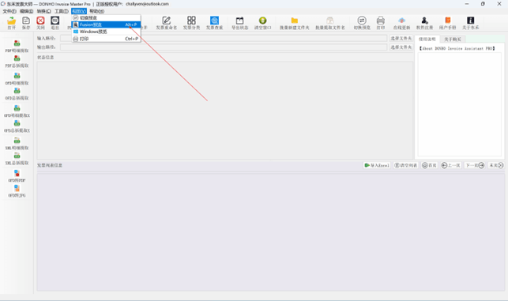Click the clear list (清空列表) button
This screenshot has height=301, width=508.
pos(405,166)
